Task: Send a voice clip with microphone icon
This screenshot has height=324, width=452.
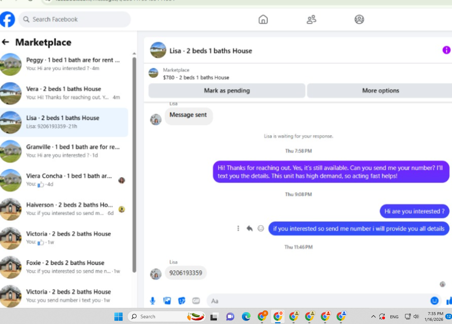Action: coord(153,301)
